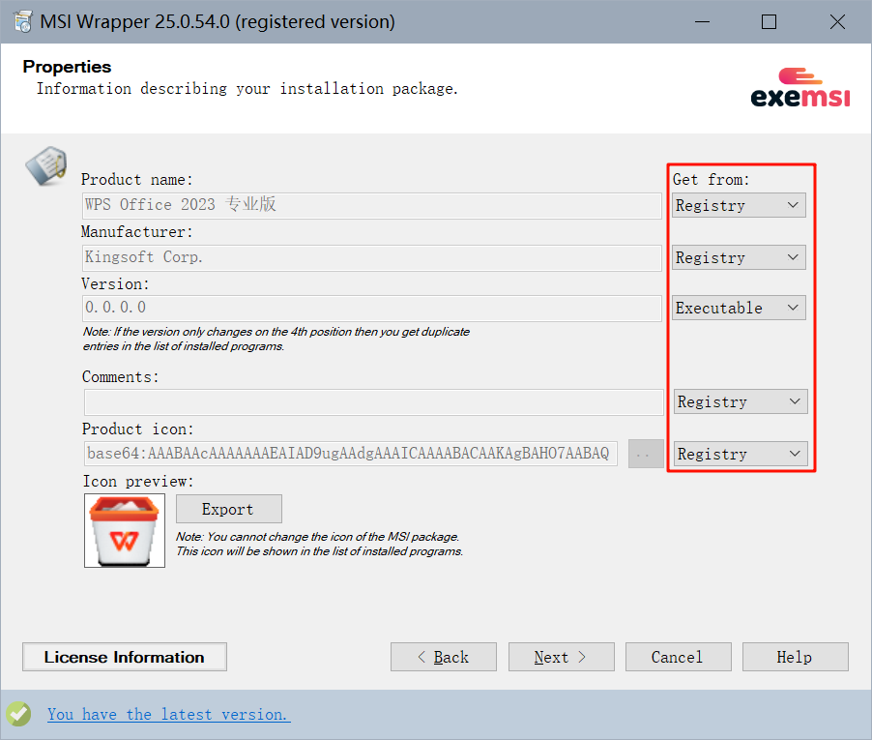This screenshot has height=740, width=872.
Task: Click the product icon browse button
Action: 645,454
